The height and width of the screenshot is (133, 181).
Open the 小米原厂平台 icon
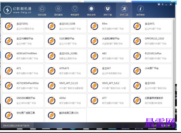click(137, 71)
